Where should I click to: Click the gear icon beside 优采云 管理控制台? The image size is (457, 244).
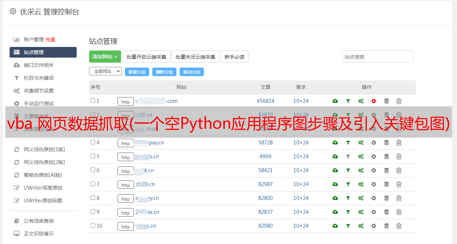pyautogui.click(x=13, y=11)
